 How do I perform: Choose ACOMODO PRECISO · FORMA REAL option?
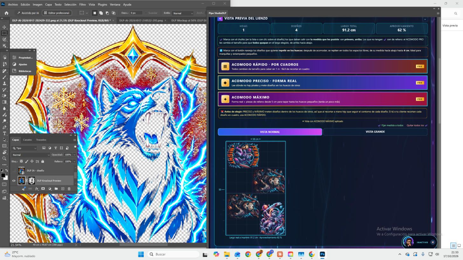322,83
